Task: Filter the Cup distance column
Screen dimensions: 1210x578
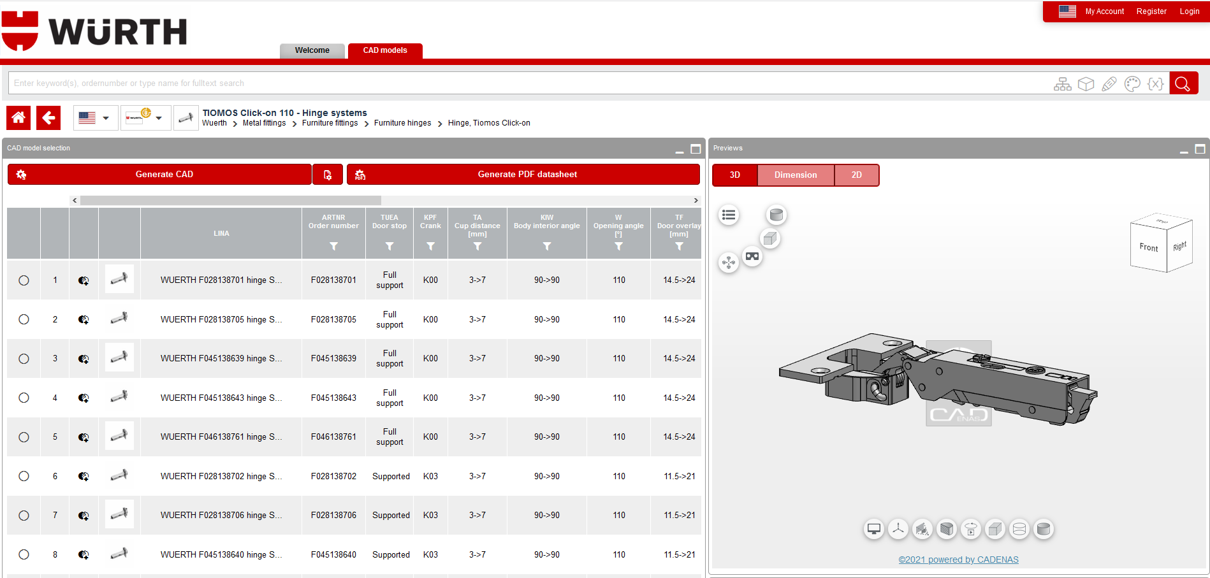Action: (477, 247)
